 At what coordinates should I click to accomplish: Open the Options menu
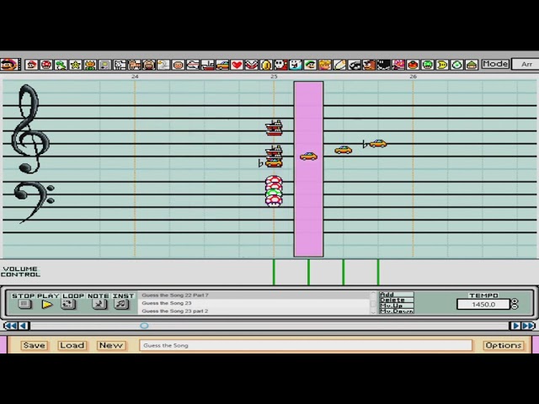tap(504, 345)
